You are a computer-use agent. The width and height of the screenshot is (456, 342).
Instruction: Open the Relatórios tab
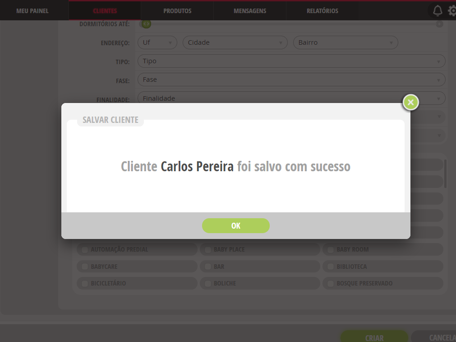pyautogui.click(x=322, y=11)
